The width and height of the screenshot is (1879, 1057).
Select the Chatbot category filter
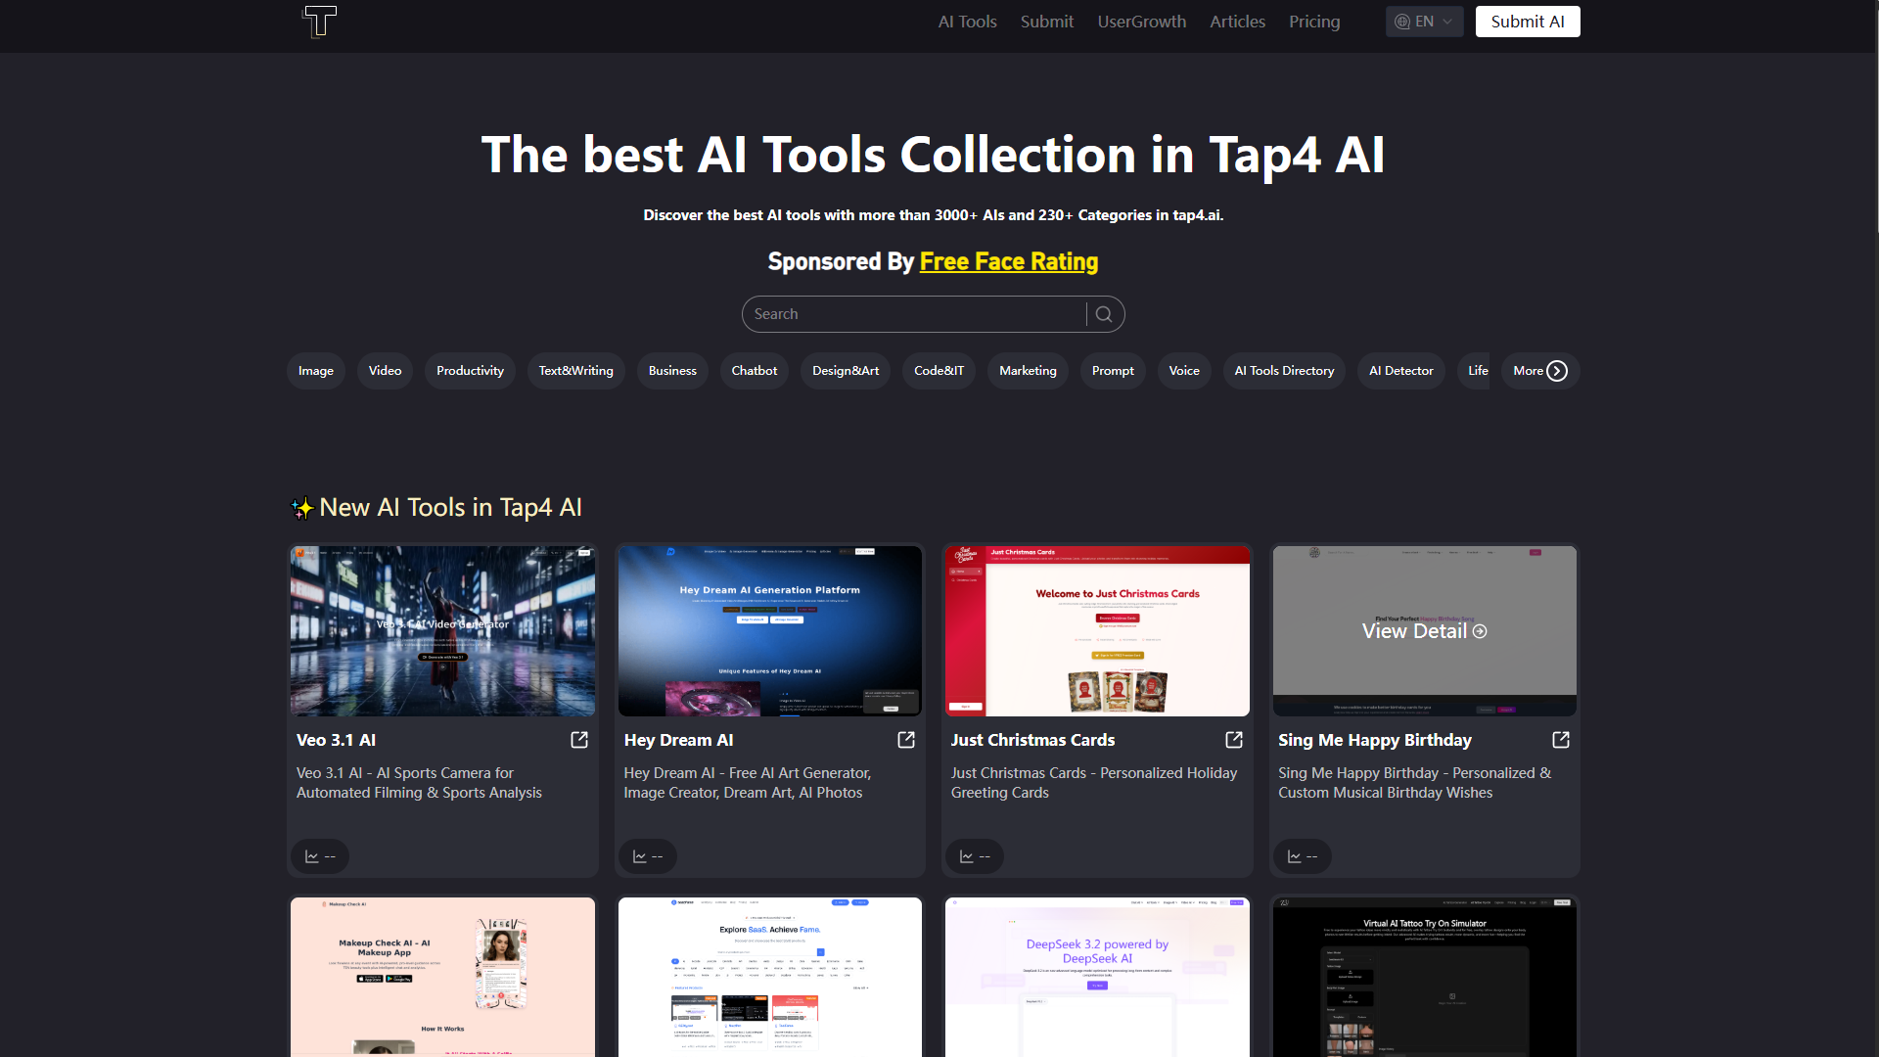754,371
